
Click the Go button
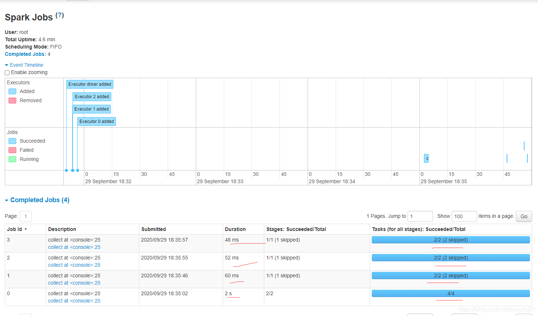[524, 216]
